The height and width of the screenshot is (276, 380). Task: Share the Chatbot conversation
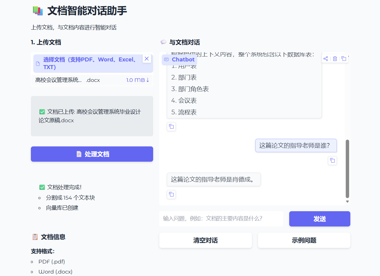[x=326, y=58]
